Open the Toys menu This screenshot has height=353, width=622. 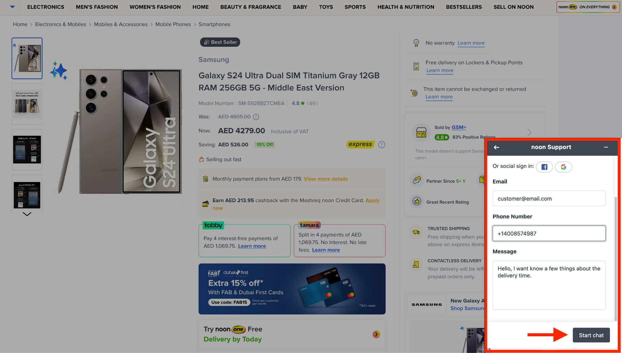326,7
